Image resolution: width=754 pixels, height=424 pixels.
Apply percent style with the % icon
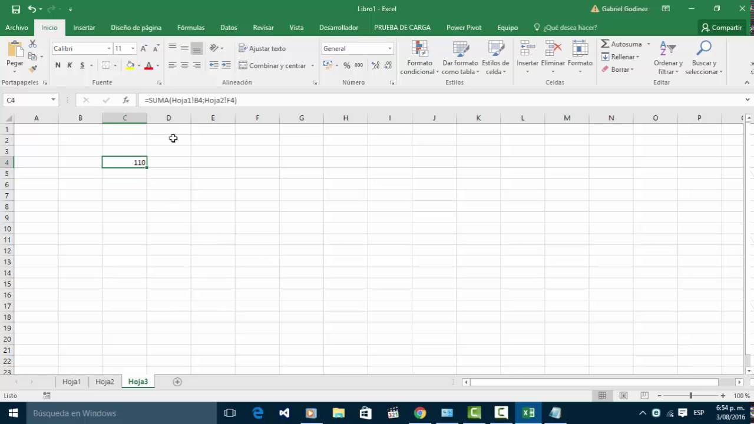point(347,65)
